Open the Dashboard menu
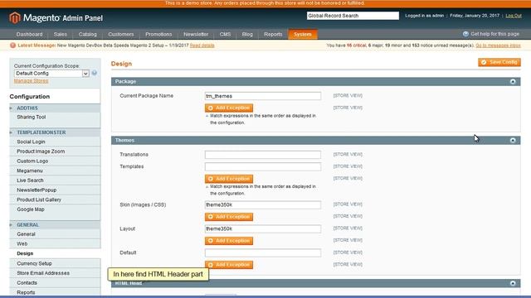Viewport: 531px width, 298px height. coord(30,34)
